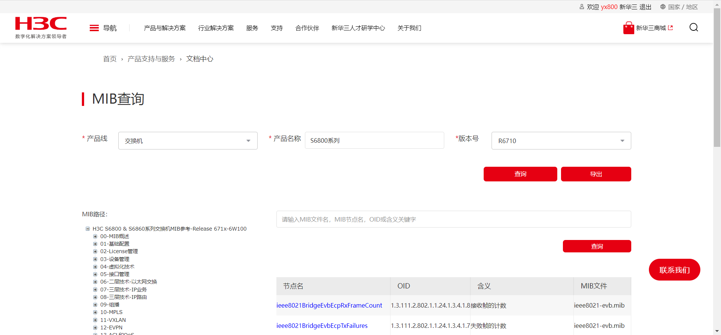Open the 版本号 dropdown showing R6710
Screen dimensions: 721x335
click(561, 141)
